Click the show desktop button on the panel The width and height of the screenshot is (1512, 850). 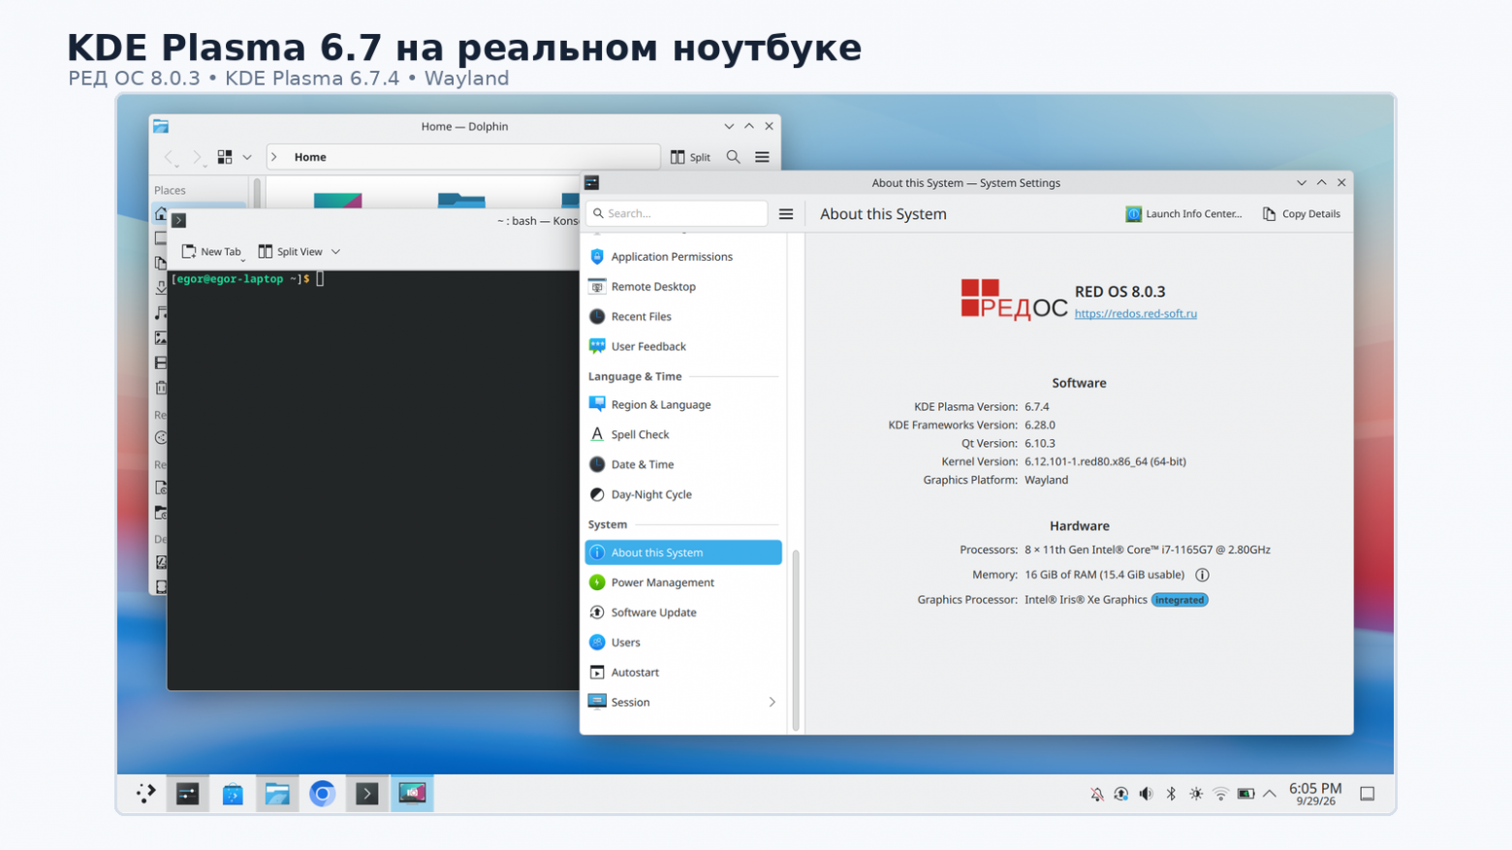[x=1368, y=795]
